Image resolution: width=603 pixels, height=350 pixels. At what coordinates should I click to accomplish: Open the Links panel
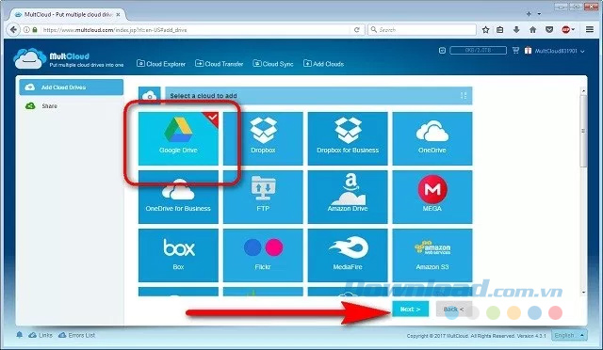(x=41, y=335)
